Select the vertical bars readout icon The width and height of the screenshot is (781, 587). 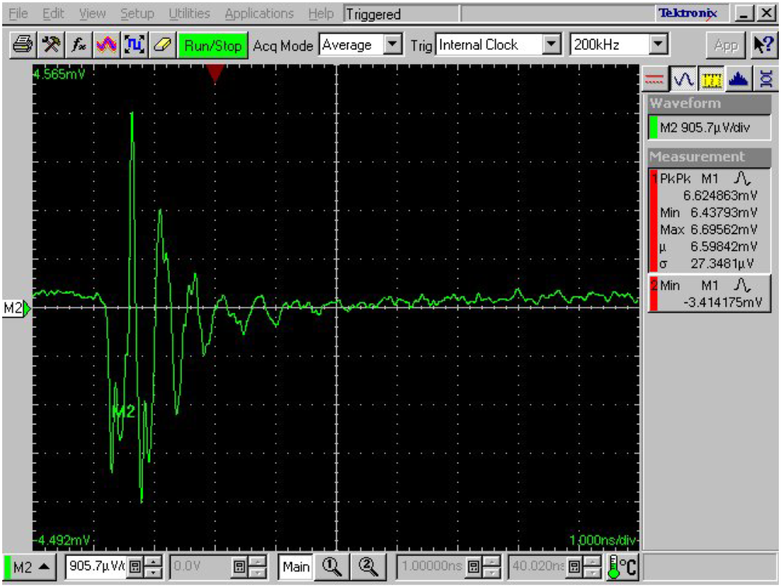click(655, 79)
